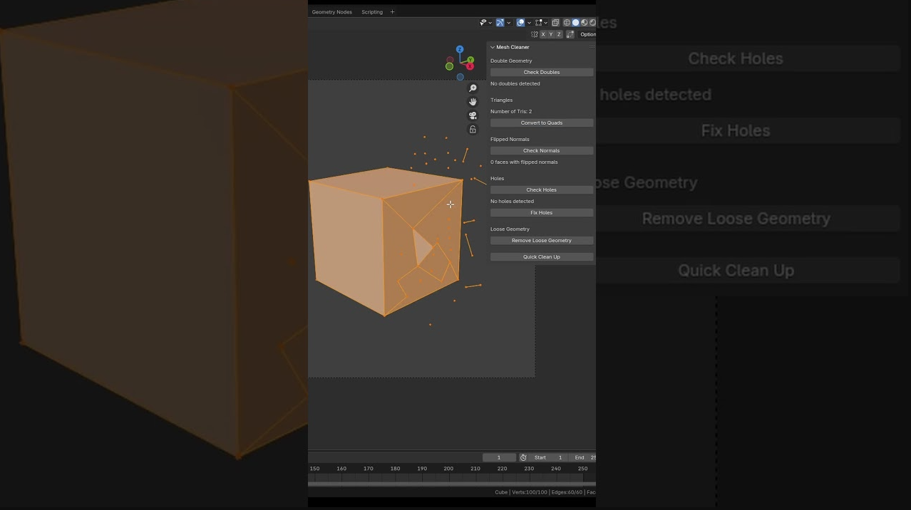Image resolution: width=911 pixels, height=510 pixels.
Task: Switch to solid viewport shading
Action: 576,23
